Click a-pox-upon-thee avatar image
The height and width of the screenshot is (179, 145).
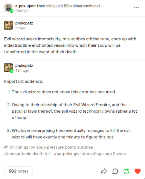click(x=8, y=8)
